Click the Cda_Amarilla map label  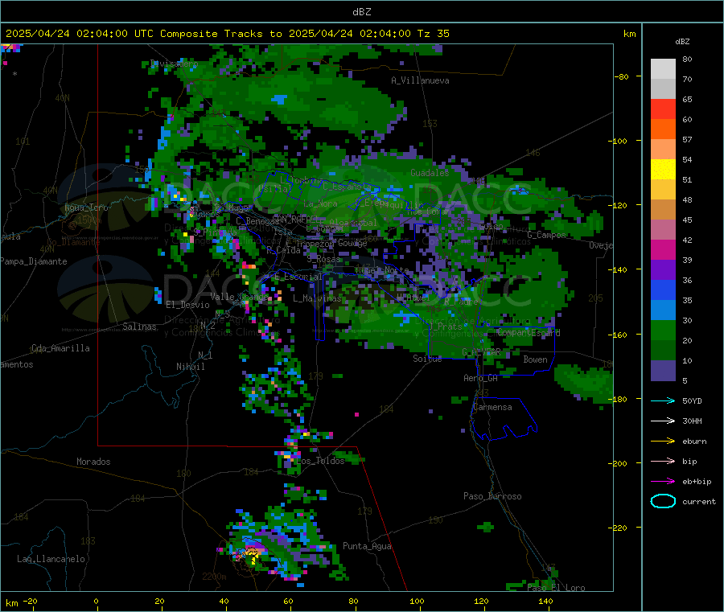tap(60, 348)
